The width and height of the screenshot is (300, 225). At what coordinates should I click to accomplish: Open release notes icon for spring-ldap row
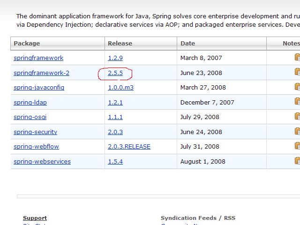(298, 101)
